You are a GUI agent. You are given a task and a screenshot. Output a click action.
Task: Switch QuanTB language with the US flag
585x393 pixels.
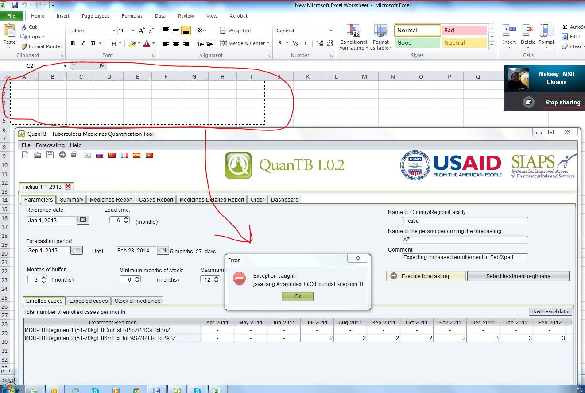click(x=87, y=155)
